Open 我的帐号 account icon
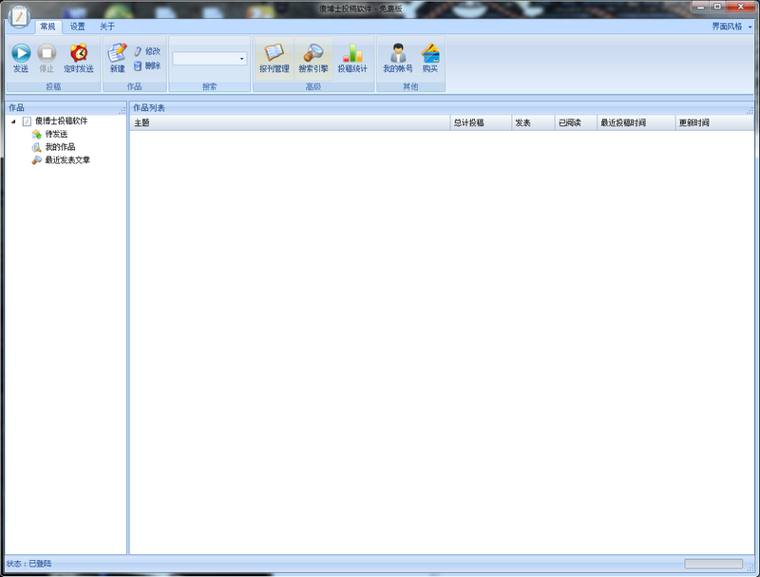The image size is (760, 577). (398, 54)
